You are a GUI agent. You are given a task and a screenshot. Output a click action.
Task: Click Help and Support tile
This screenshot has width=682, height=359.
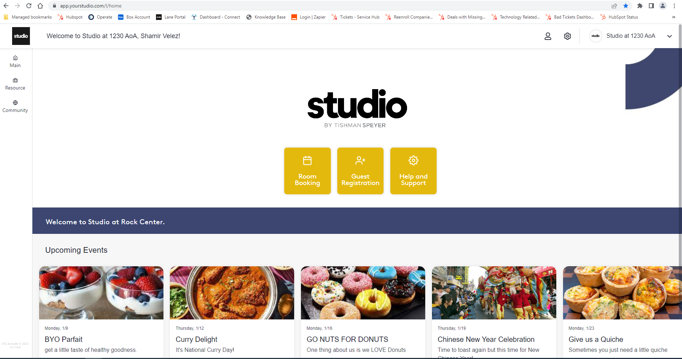(x=413, y=171)
